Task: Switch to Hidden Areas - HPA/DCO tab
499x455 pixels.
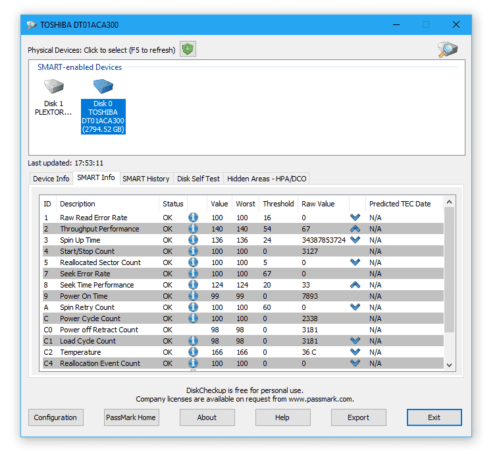Action: pyautogui.click(x=267, y=179)
